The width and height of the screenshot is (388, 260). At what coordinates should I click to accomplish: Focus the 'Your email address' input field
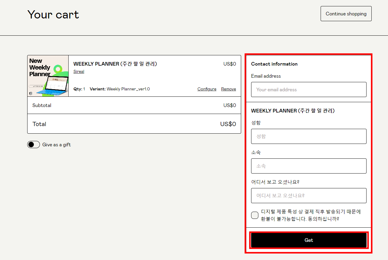309,89
